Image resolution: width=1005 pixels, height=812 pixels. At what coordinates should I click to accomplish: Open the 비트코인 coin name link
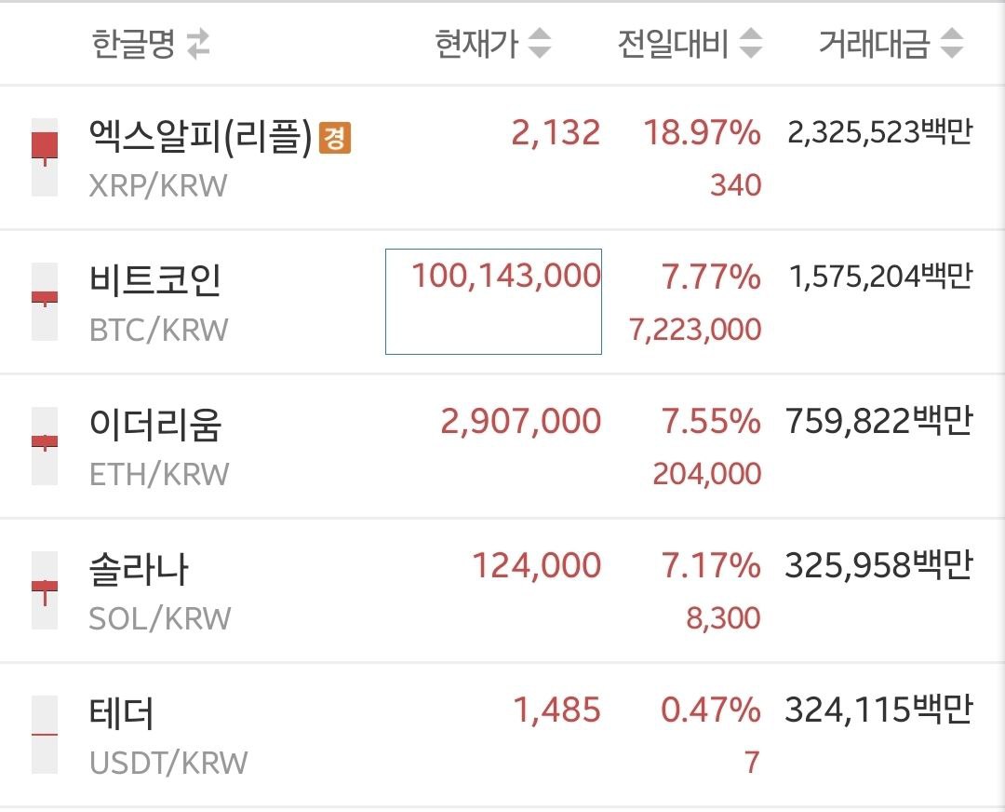point(155,280)
